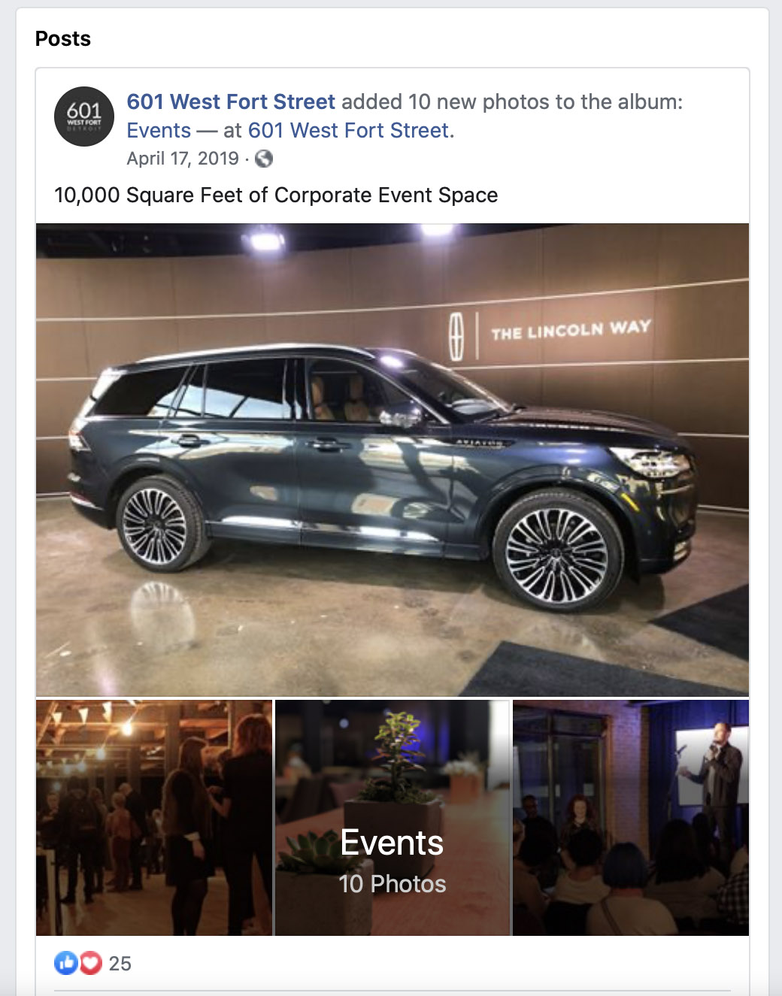
Task: Open the Events 10 Photos album overlay
Action: pyautogui.click(x=393, y=818)
